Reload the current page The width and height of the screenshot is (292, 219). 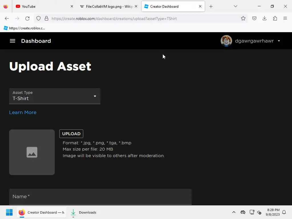point(27,19)
